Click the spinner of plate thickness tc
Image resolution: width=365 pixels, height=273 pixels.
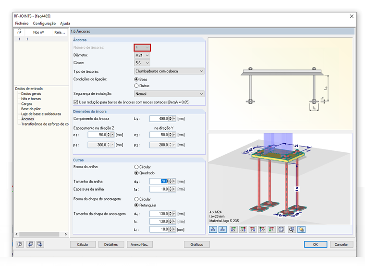pos(170,229)
